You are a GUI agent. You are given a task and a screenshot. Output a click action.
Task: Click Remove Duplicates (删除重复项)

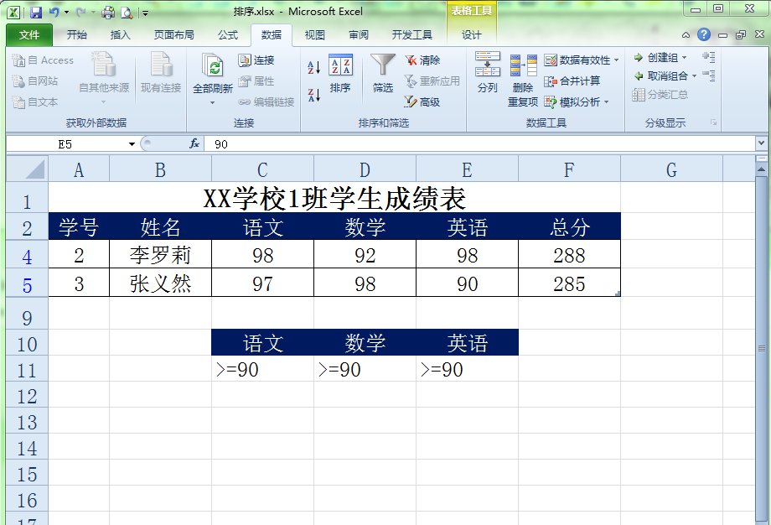(523, 81)
